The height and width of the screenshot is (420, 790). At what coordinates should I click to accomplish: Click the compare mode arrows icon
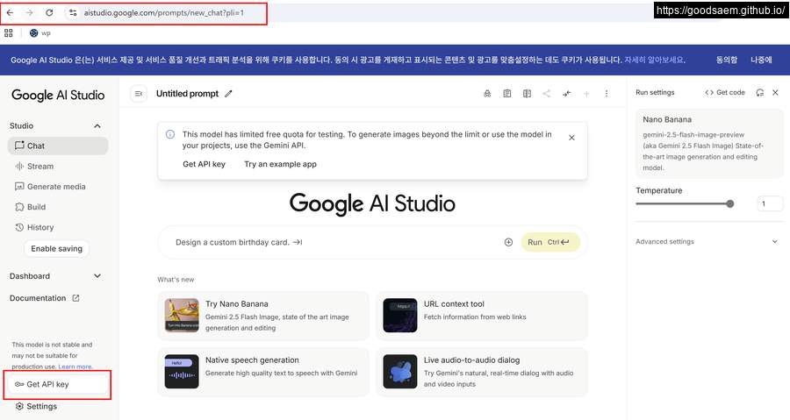[x=566, y=94]
